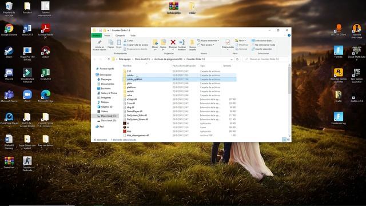
Task: Click the Propiedades checkmark icon
Action: pyautogui.click(x=228, y=42)
